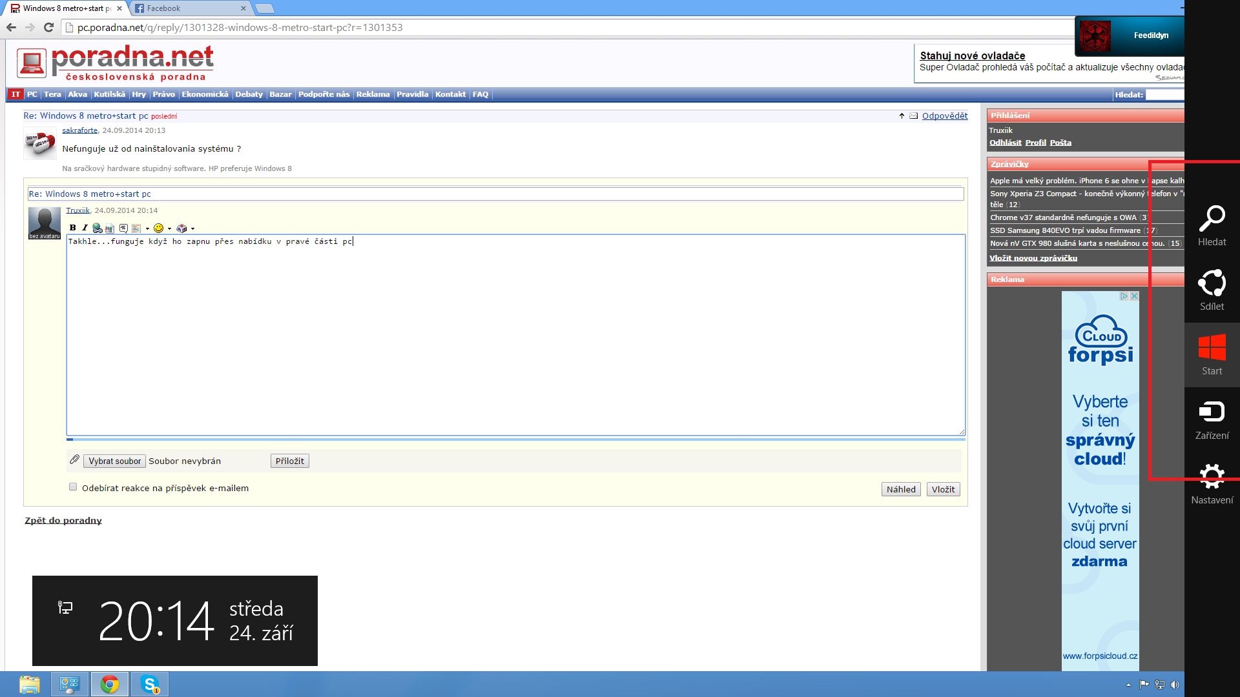
Task: Open the Hry section in the navigation bar
Action: 139,94
